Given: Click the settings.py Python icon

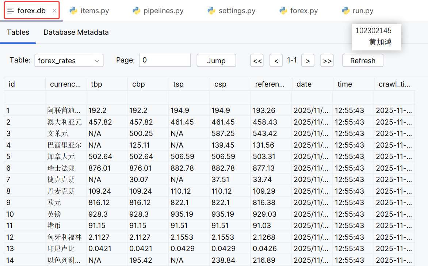Looking at the screenshot, I should 211,11.
